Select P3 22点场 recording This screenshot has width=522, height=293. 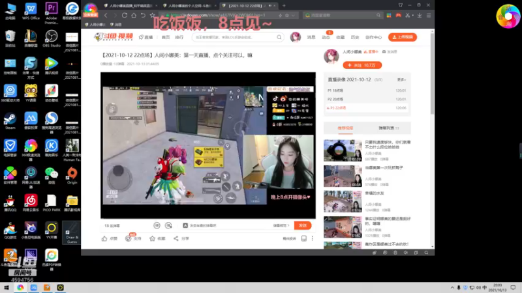[367, 108]
